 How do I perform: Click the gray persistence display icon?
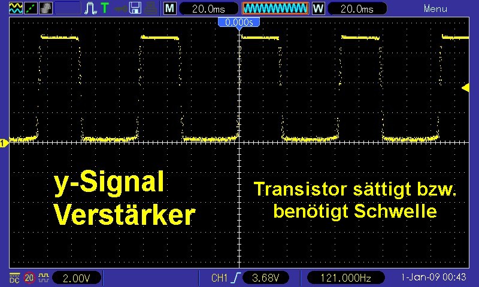46,8
